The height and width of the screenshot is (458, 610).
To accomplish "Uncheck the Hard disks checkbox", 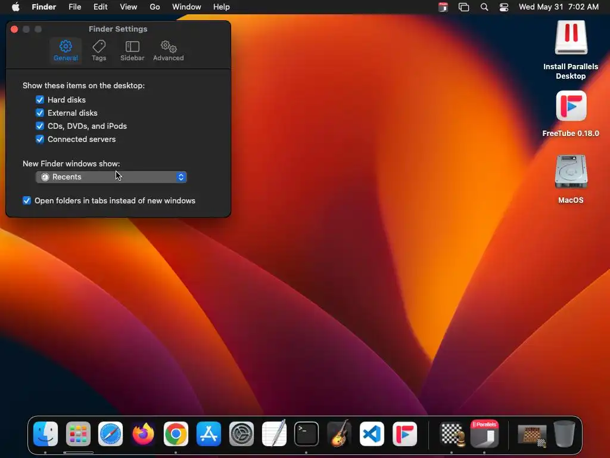I will click(x=40, y=100).
